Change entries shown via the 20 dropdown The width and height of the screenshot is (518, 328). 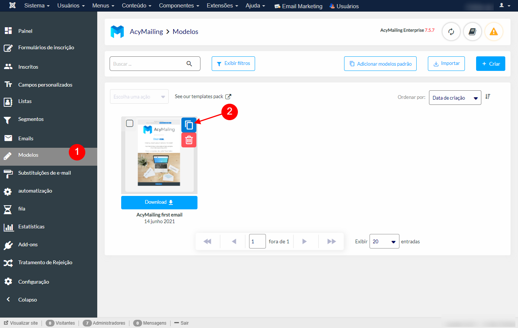pyautogui.click(x=384, y=241)
